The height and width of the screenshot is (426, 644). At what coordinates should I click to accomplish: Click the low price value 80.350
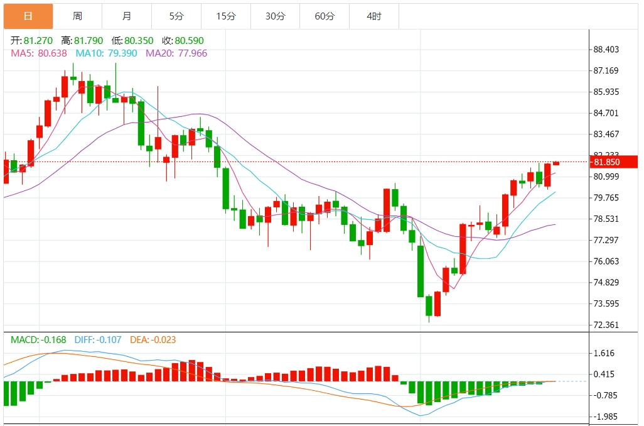pyautogui.click(x=139, y=41)
